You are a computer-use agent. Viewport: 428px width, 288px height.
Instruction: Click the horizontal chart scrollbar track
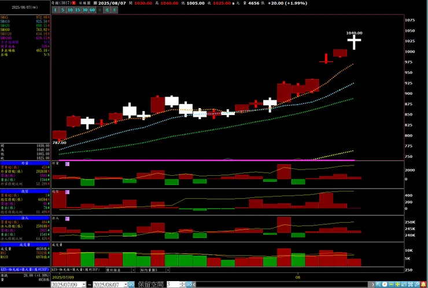tap(282, 285)
